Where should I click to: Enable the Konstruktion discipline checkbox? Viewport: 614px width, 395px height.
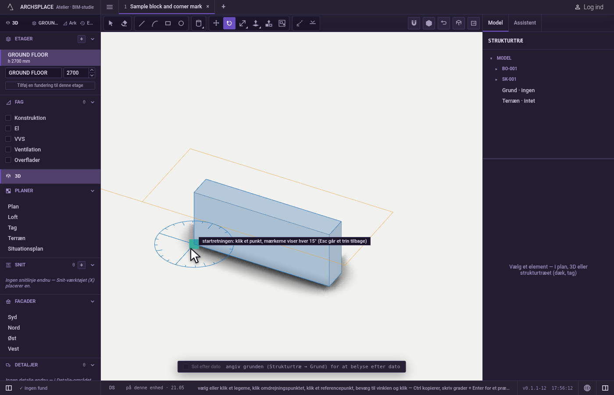8,118
